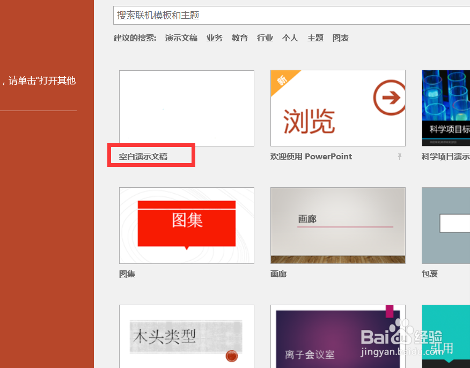
Task: Open the 离子会议室 template thumbnail
Action: point(338,336)
